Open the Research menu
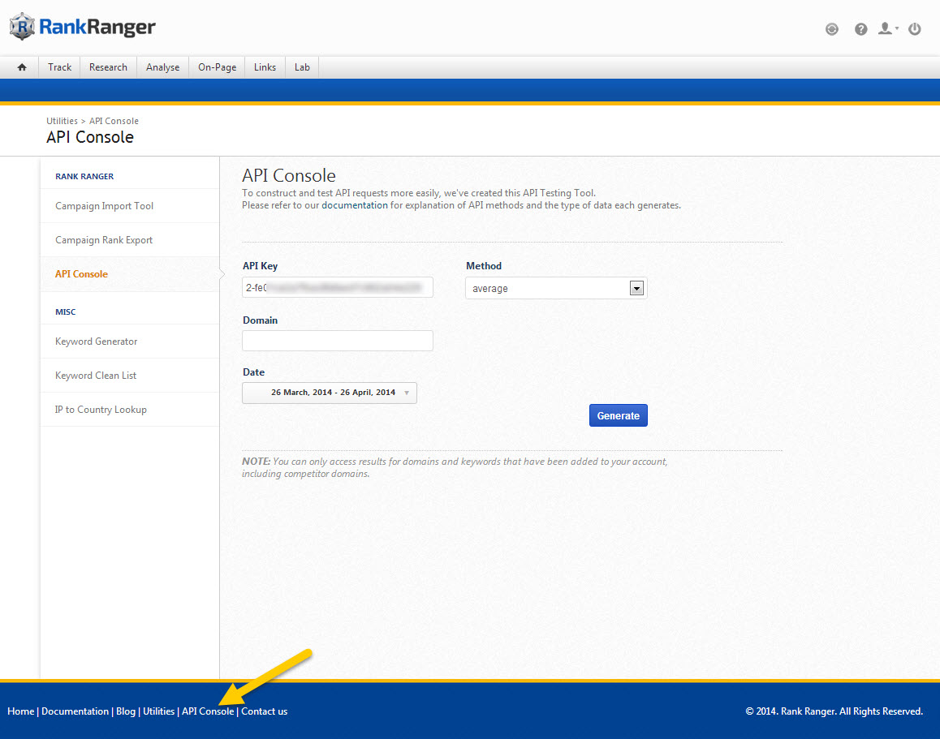This screenshot has height=739, width=940. 108,67
